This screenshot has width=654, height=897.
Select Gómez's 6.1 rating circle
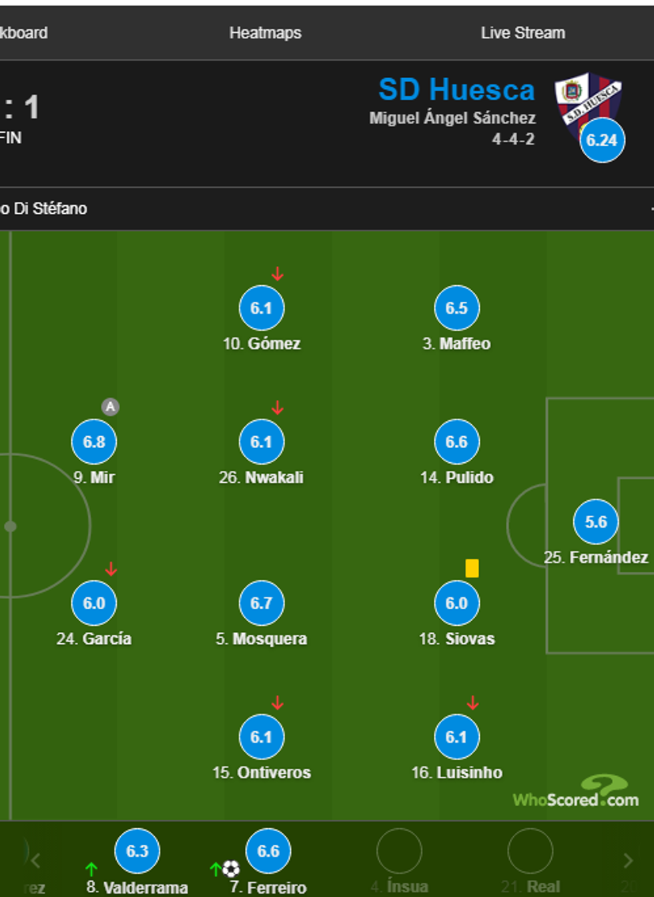262,308
